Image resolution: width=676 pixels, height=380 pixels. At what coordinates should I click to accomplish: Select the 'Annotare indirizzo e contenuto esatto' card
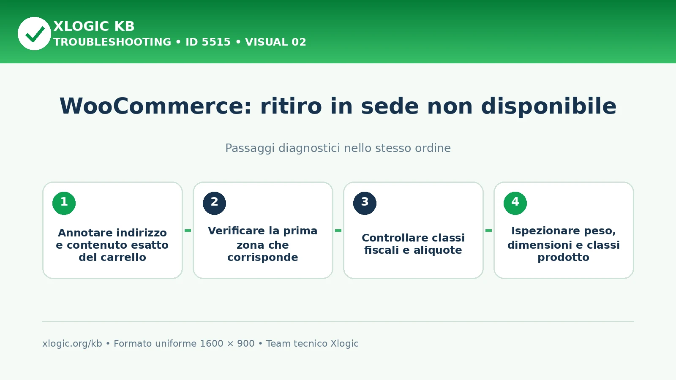point(113,231)
